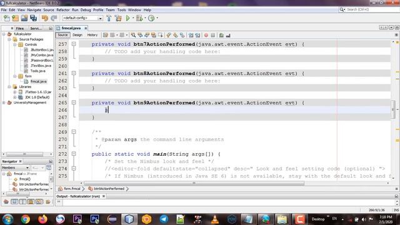Toggle Navigator show non-public members filter
This screenshot has width=400, height=225.
coord(31,202)
